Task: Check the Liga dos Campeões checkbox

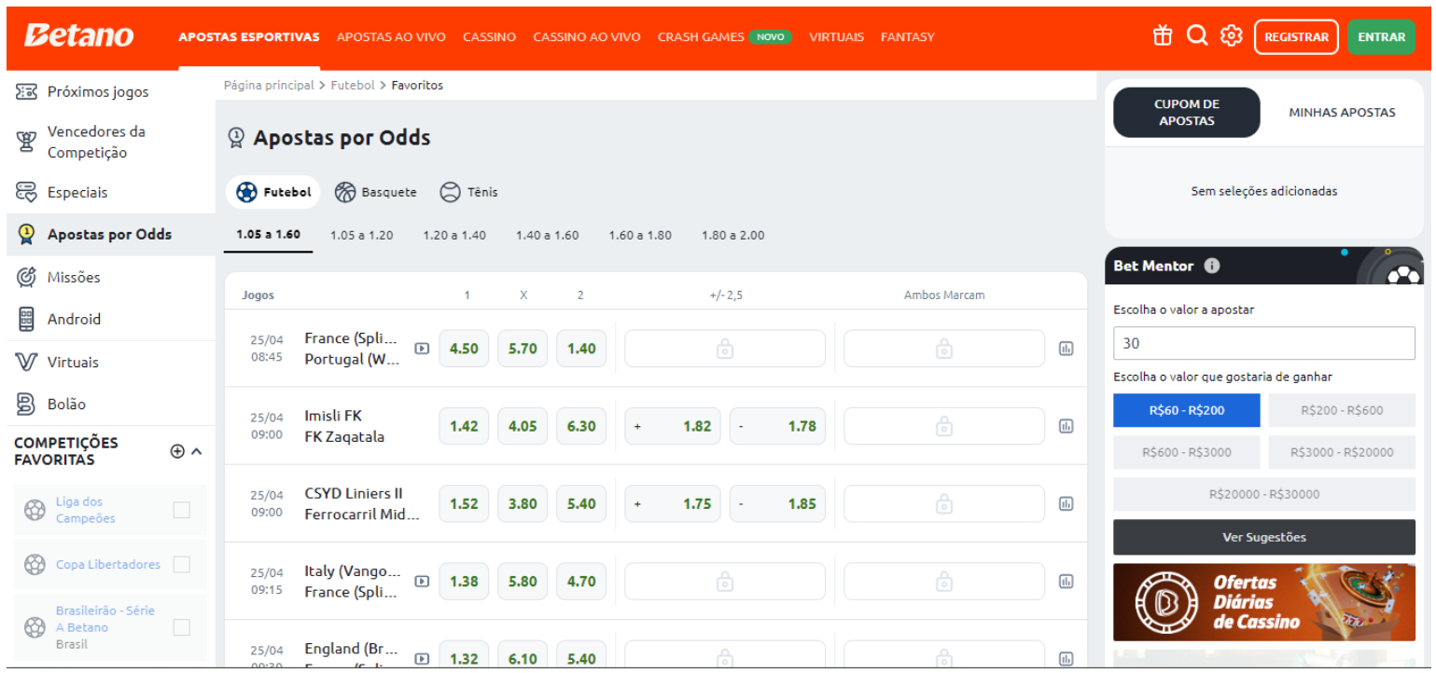Action: click(x=182, y=510)
